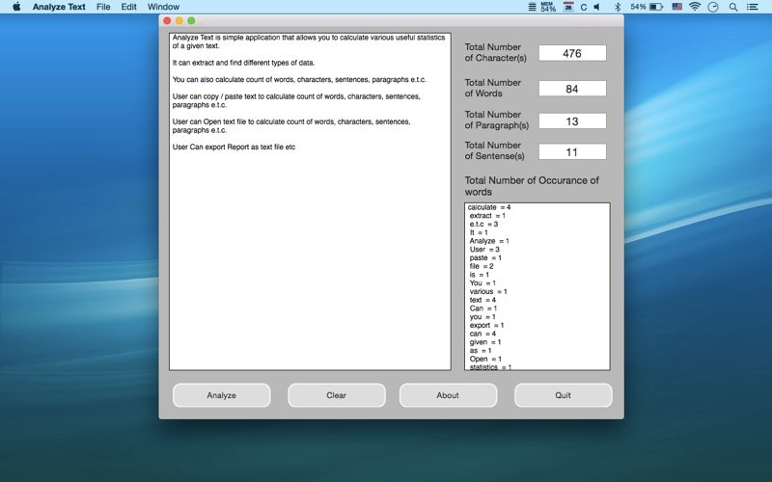Click the battery status icon
Screen dimensions: 772x482
(x=656, y=7)
